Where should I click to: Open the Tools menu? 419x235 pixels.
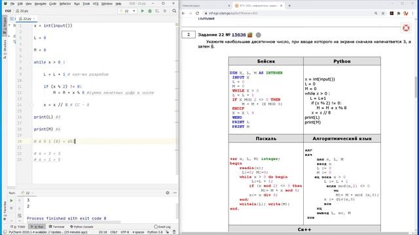pyautogui.click(x=86, y=4)
